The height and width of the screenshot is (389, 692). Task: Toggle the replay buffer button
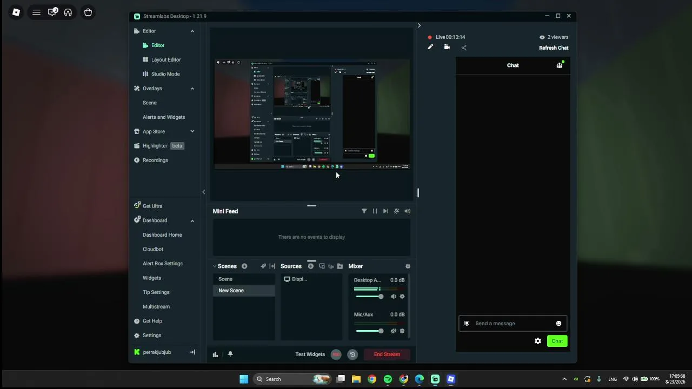(x=352, y=354)
